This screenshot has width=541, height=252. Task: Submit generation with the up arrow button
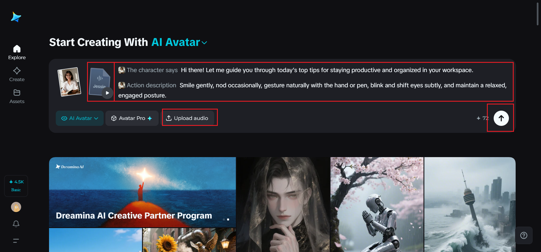tap(501, 118)
